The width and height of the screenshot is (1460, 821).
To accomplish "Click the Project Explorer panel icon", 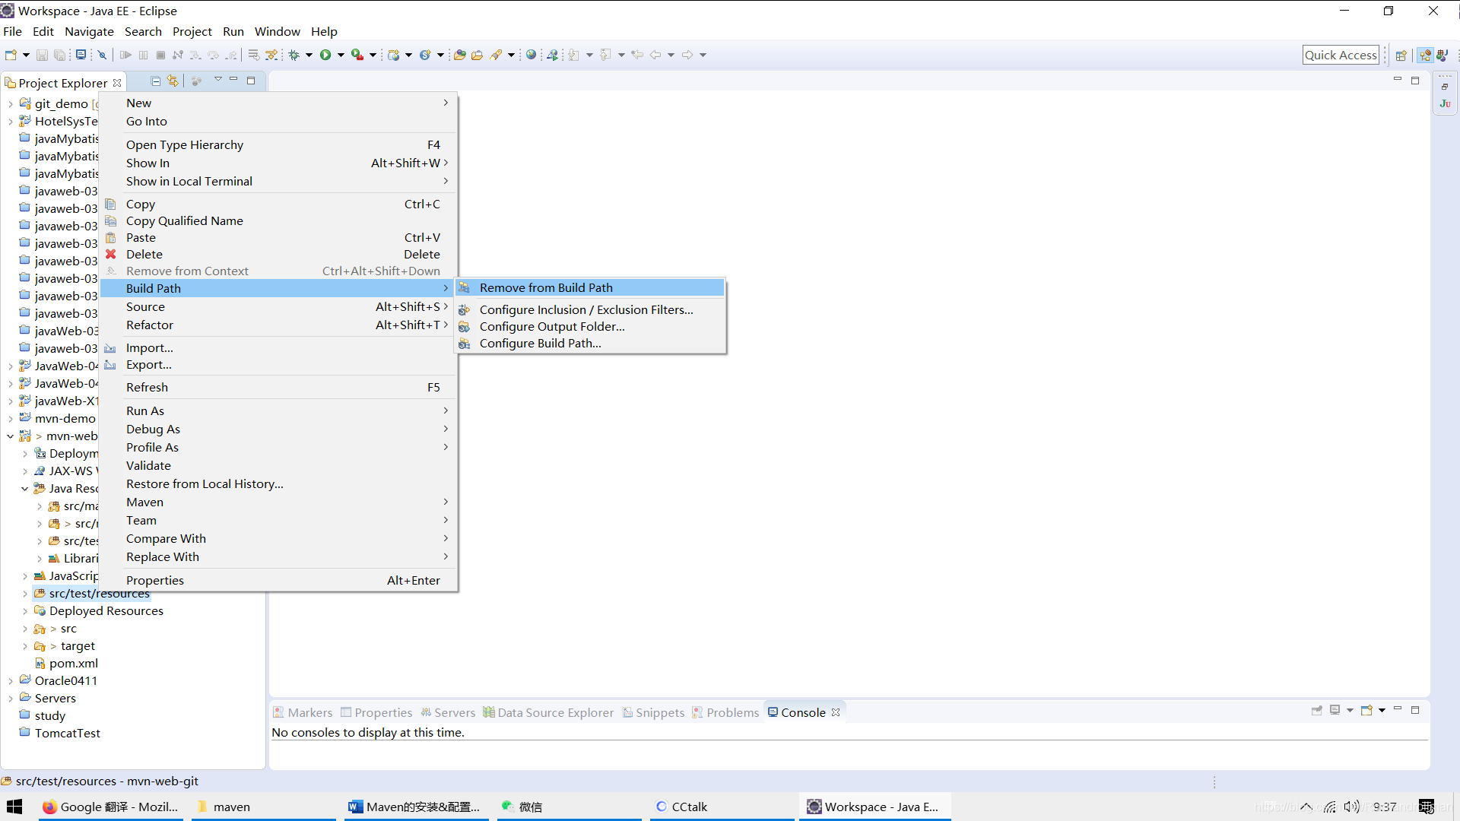I will click(x=11, y=82).
